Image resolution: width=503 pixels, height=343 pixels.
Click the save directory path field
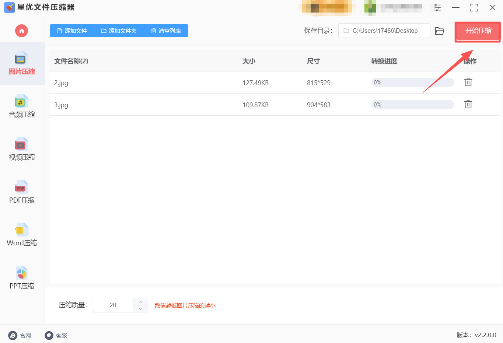click(384, 31)
